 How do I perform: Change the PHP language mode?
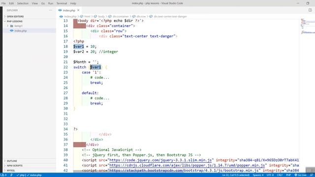[x=288, y=175]
